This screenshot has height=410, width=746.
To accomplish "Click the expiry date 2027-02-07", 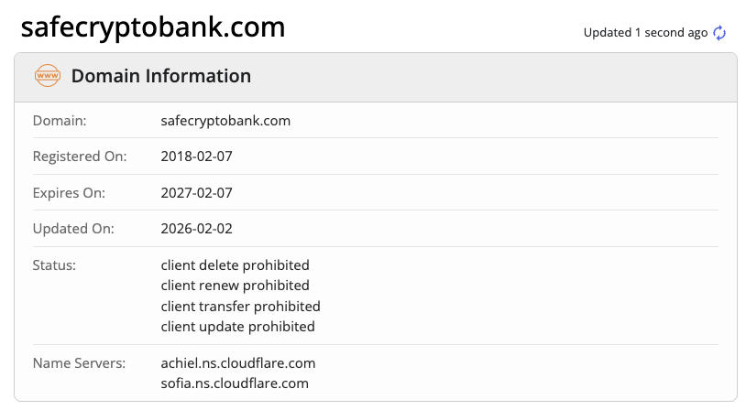I will click(196, 193).
